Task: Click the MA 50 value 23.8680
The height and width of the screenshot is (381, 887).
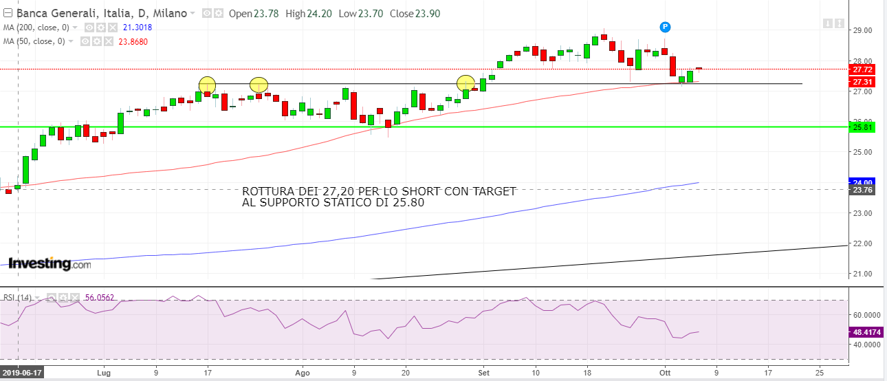Action: point(133,41)
